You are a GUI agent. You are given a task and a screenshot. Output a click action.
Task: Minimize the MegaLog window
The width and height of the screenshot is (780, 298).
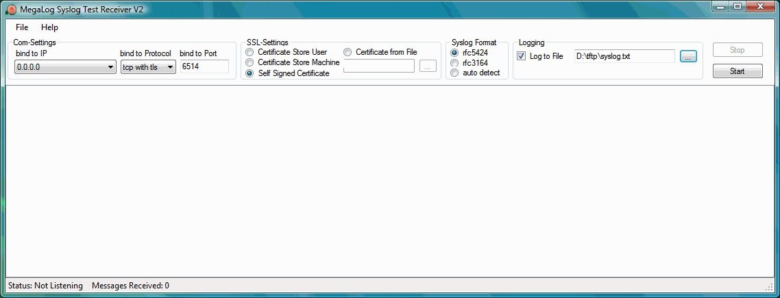pyautogui.click(x=720, y=6)
